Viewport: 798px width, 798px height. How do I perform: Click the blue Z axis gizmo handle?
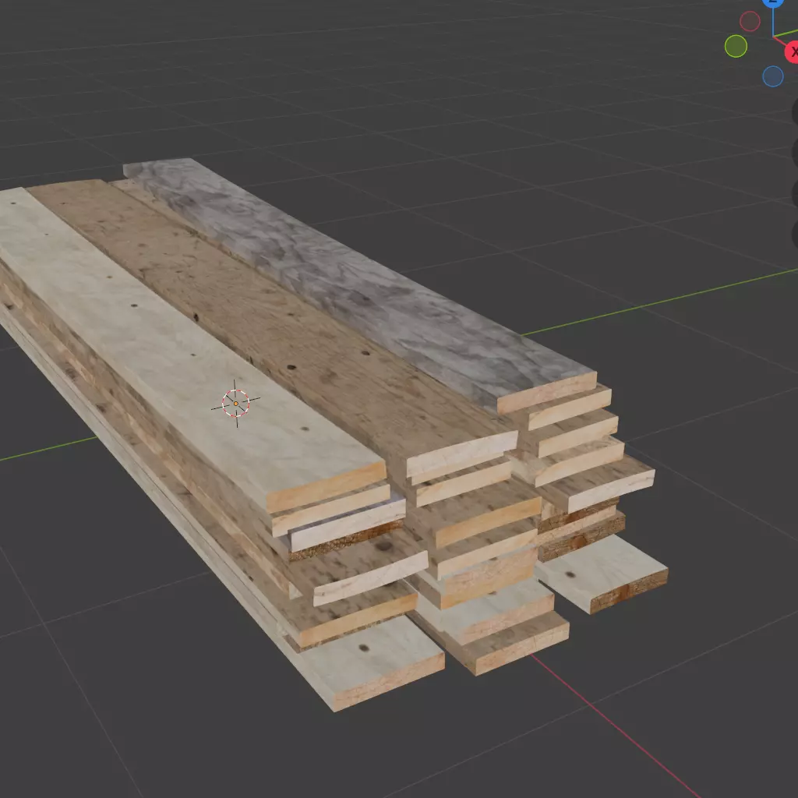tap(773, 3)
